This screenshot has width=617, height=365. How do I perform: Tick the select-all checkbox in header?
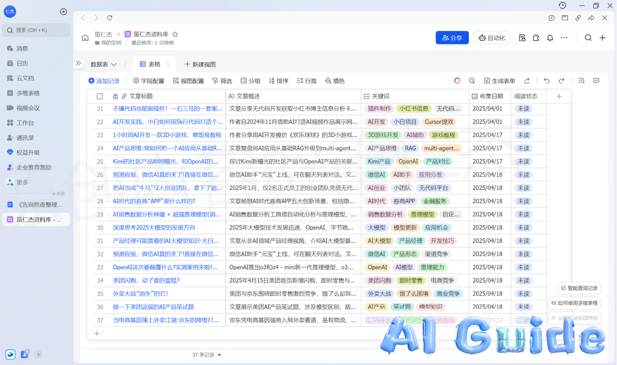coord(100,96)
